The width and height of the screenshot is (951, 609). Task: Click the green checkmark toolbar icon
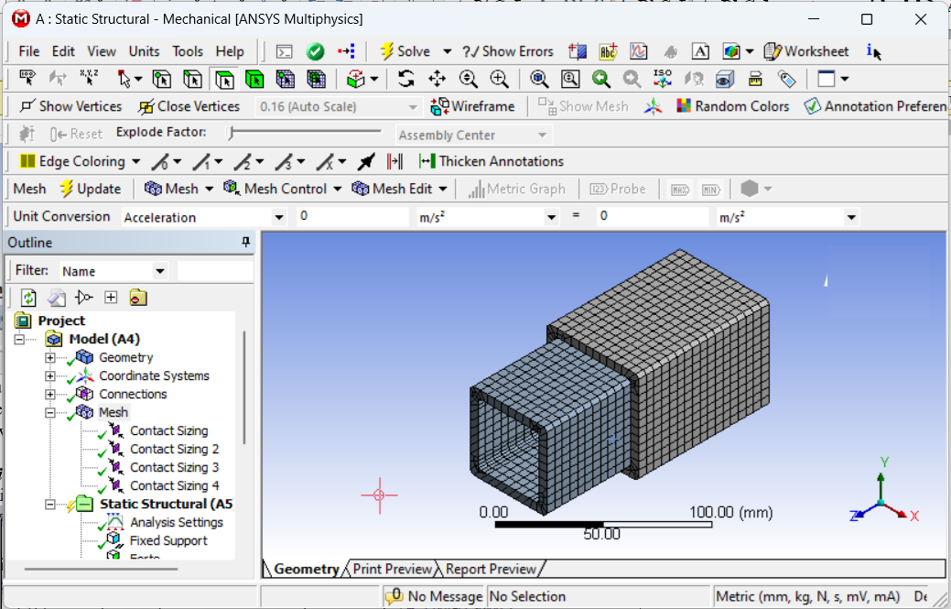pos(316,51)
